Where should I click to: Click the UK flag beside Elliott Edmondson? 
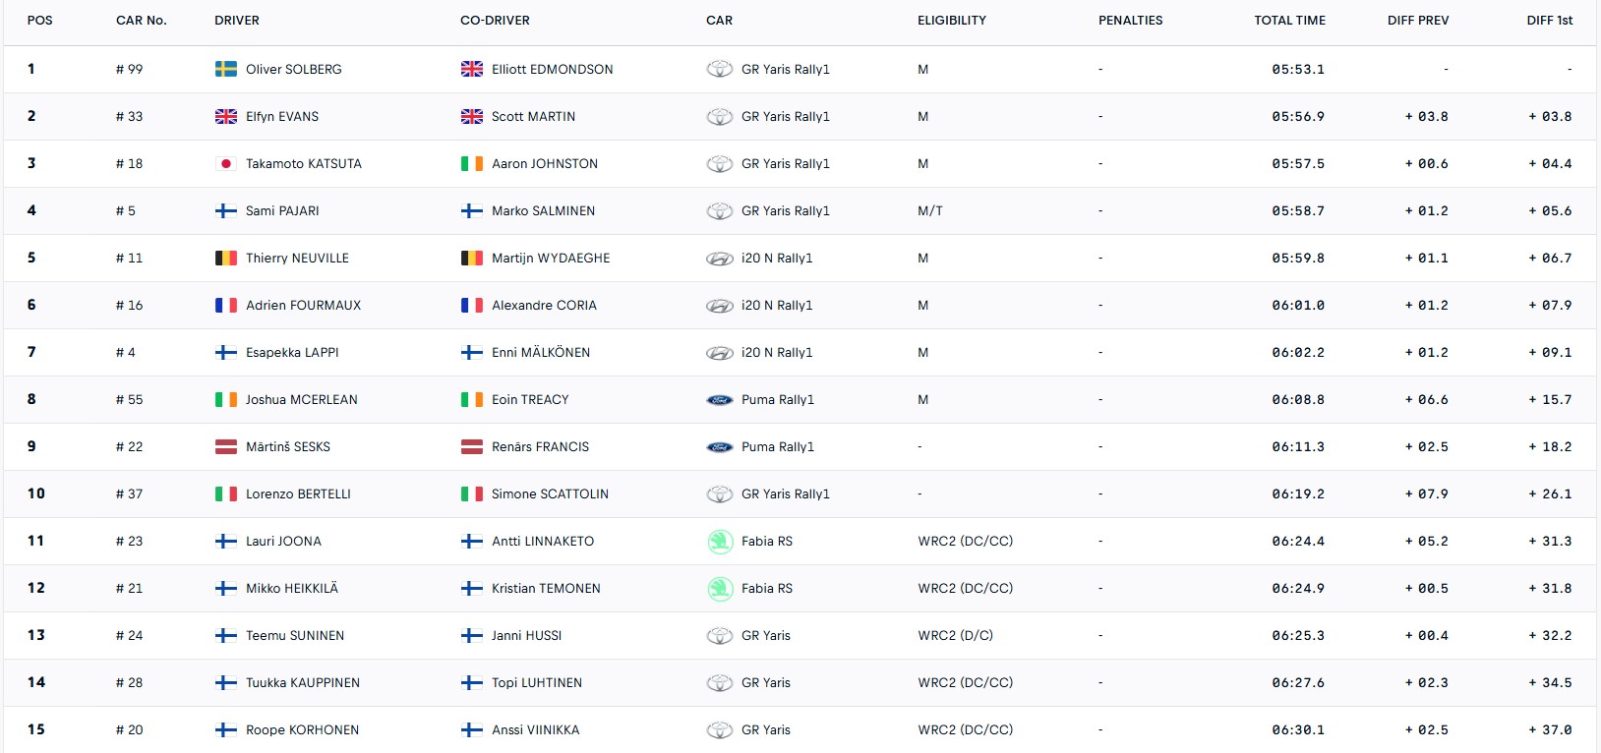point(471,69)
